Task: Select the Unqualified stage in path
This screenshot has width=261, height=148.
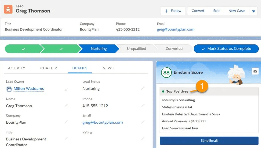Action: [x=136, y=49]
